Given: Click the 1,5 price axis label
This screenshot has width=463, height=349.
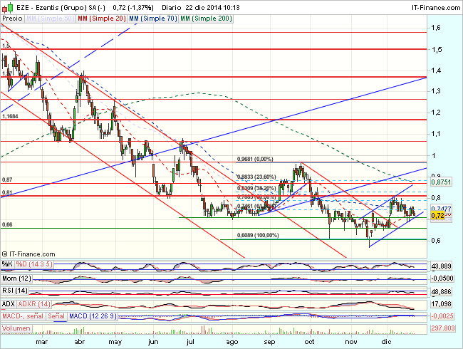Looking at the screenshot, I should [437, 50].
